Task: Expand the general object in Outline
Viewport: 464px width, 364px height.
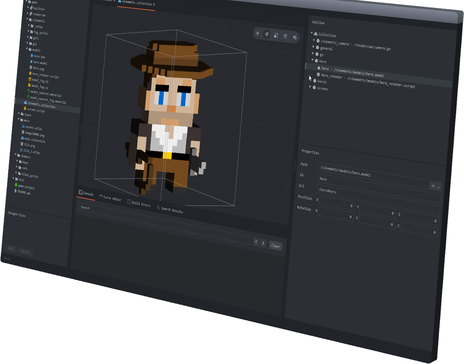Action: tap(313, 47)
